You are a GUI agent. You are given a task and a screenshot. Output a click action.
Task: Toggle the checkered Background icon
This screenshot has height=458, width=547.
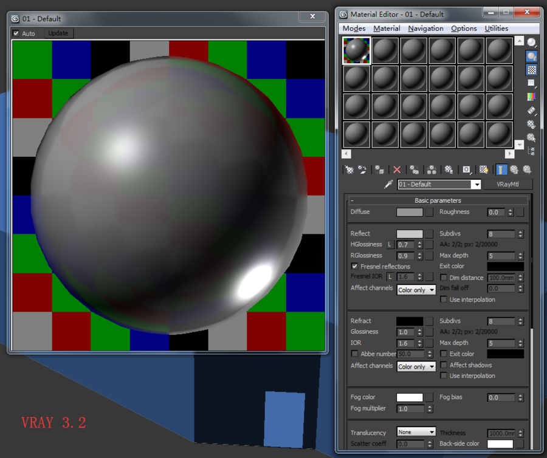(x=531, y=70)
